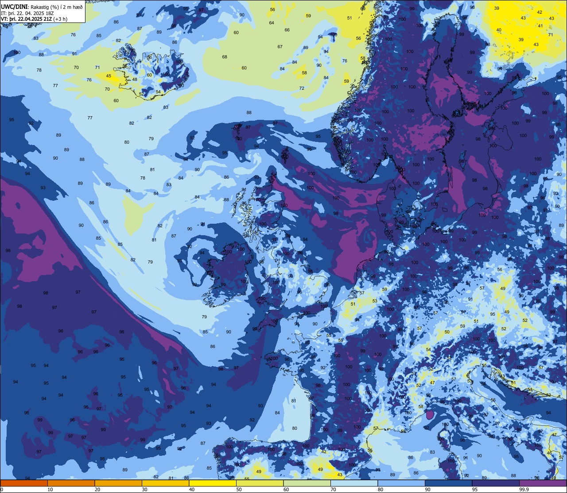
Task: Click the darkest orange 0–10 legend swatch
Action: pos(24,483)
